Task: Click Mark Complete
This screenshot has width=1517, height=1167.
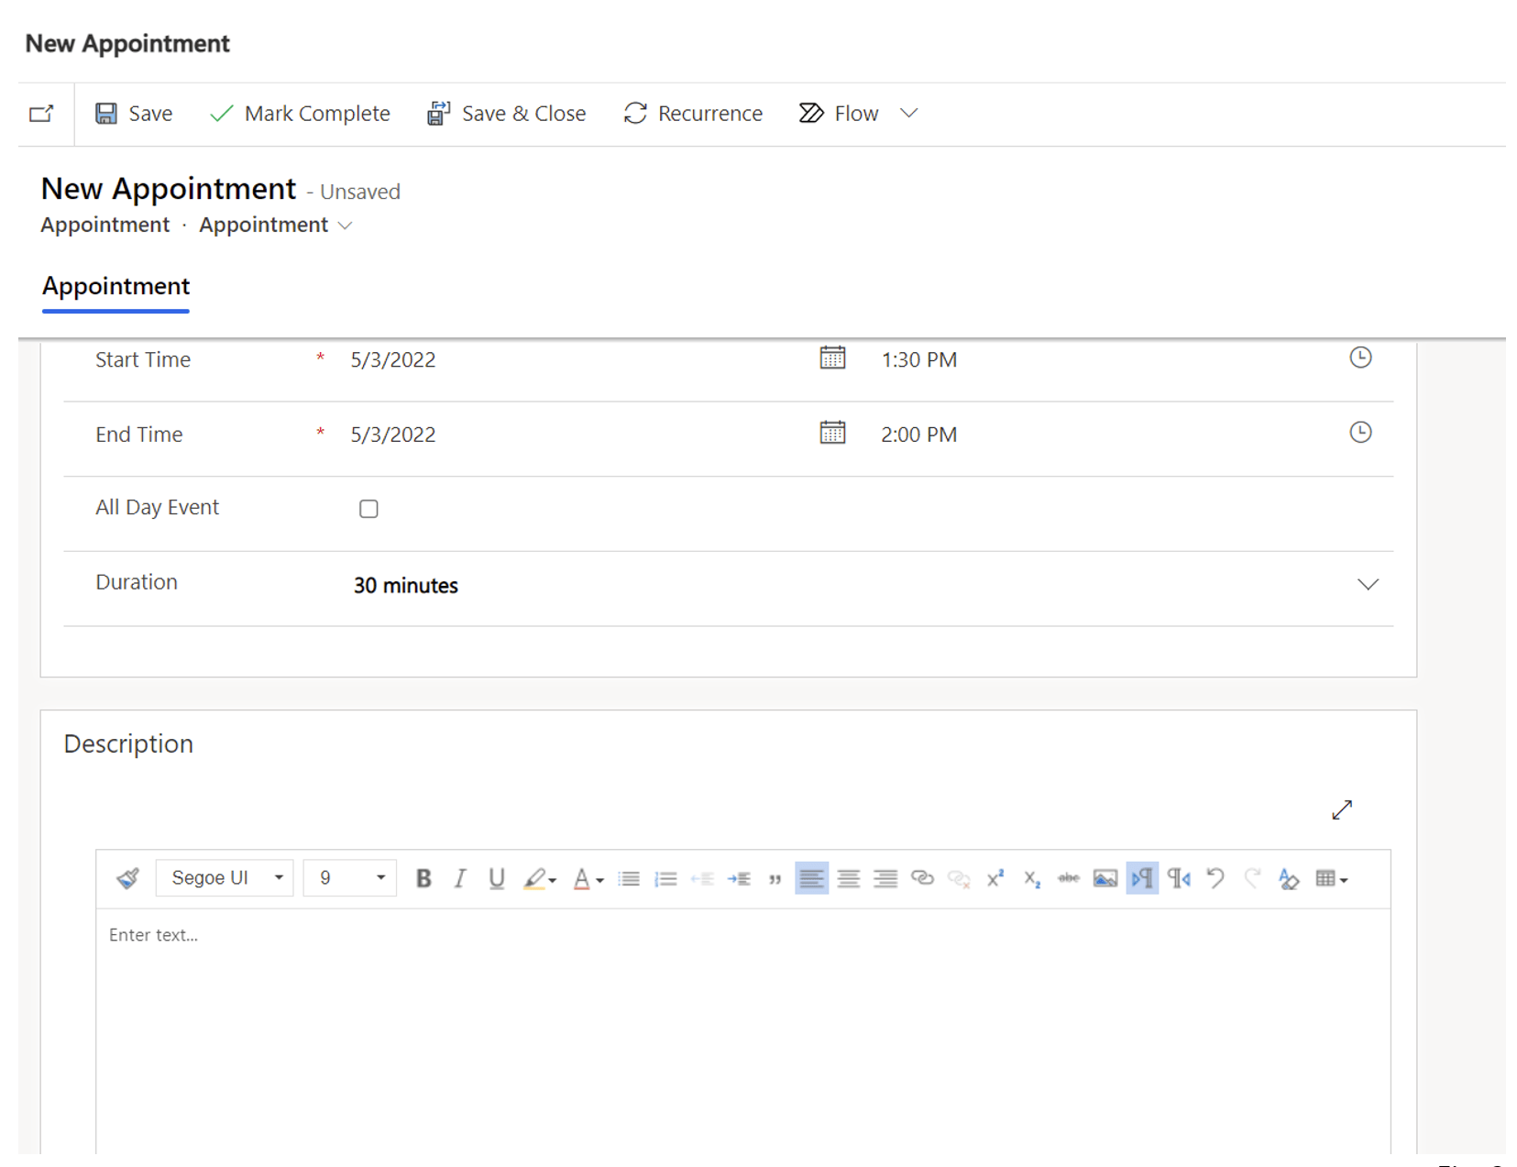Action: coord(299,113)
